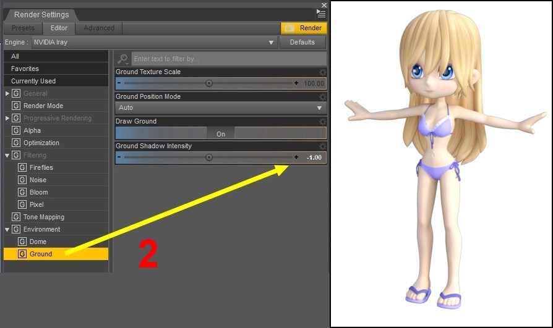Collapse the Filtering category

click(x=7, y=156)
